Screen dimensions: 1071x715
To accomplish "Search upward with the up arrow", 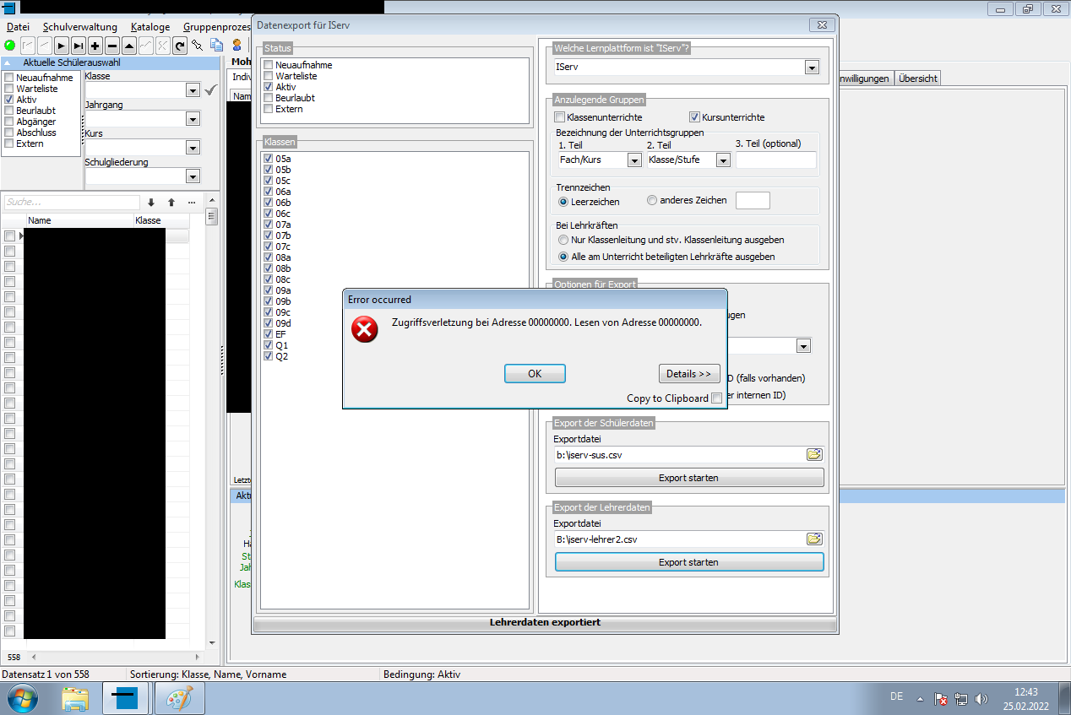I will (171, 203).
